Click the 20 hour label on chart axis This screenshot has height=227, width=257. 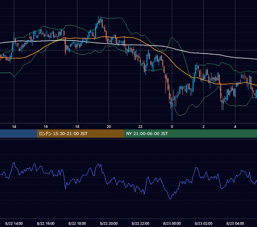pyautogui.click(x=109, y=127)
